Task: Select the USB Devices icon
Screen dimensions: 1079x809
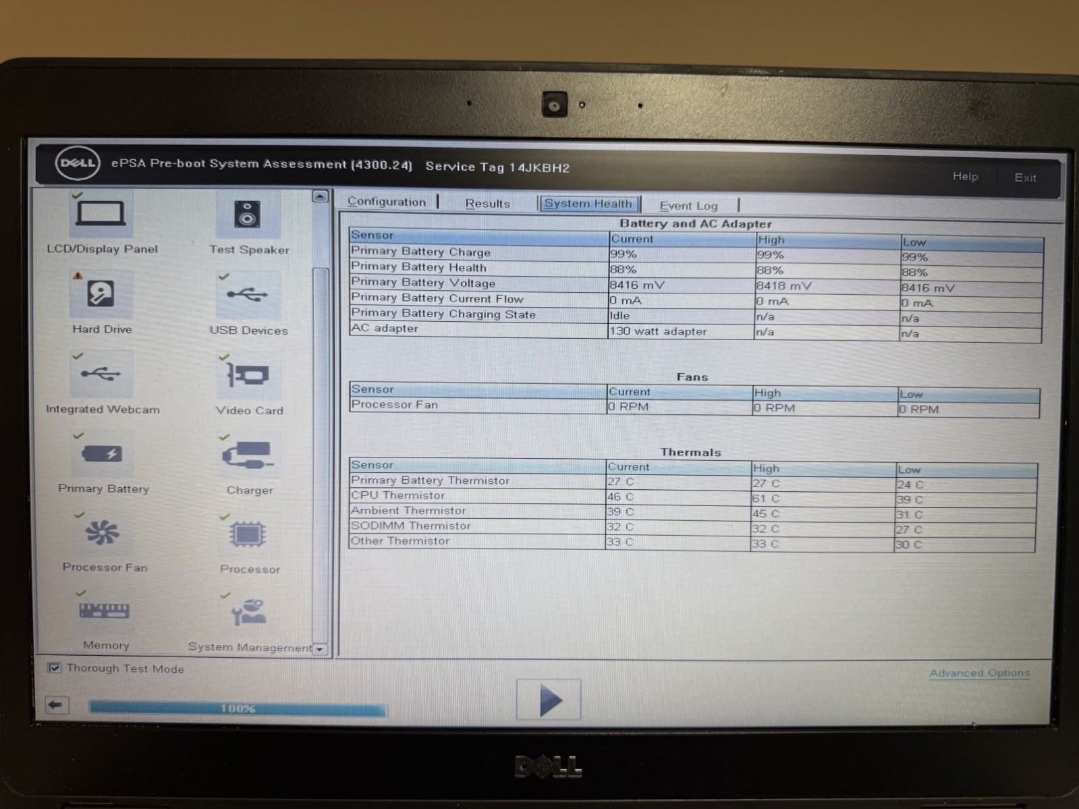Action: [247, 295]
